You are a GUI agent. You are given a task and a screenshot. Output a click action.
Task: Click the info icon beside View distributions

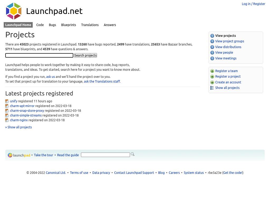[212, 47]
